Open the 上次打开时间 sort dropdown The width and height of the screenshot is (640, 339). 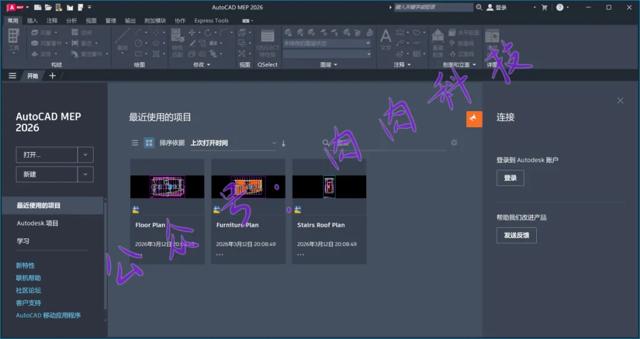tap(233, 143)
